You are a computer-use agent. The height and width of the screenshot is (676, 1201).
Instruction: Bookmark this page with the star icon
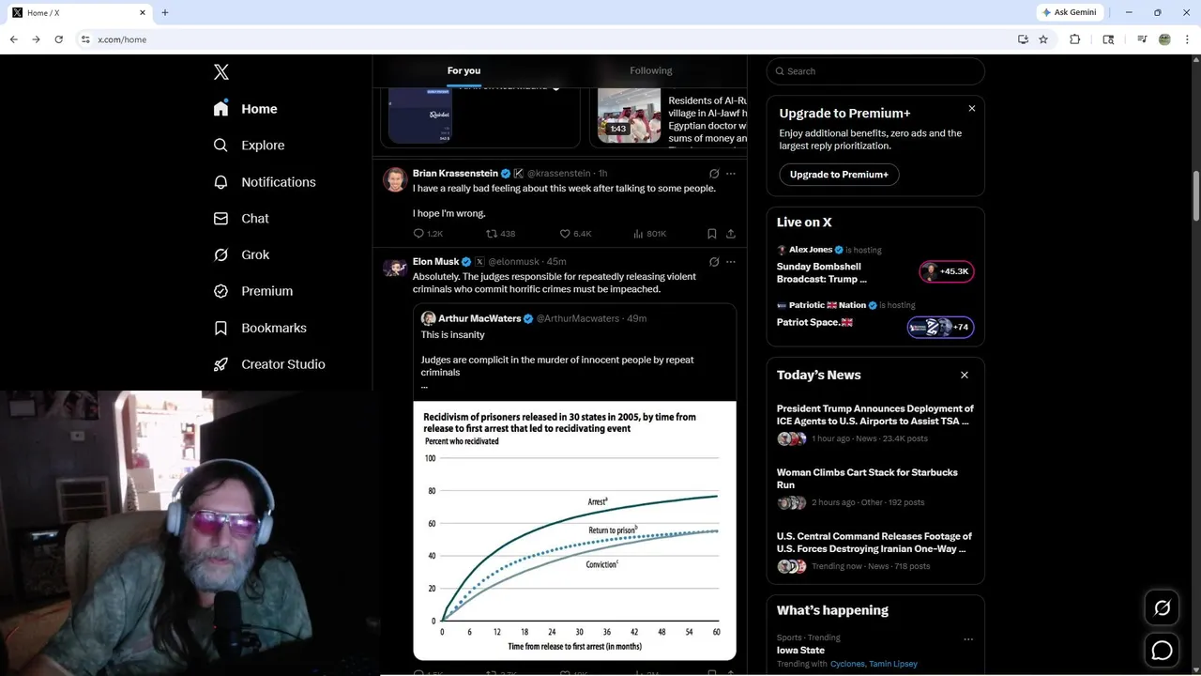point(1043,39)
